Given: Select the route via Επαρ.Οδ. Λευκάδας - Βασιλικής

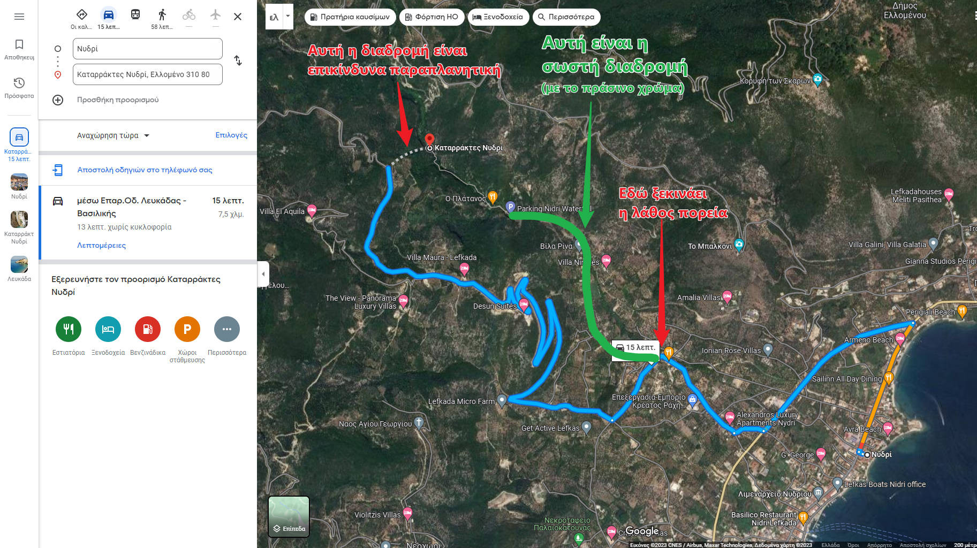Looking at the screenshot, I should pos(148,223).
